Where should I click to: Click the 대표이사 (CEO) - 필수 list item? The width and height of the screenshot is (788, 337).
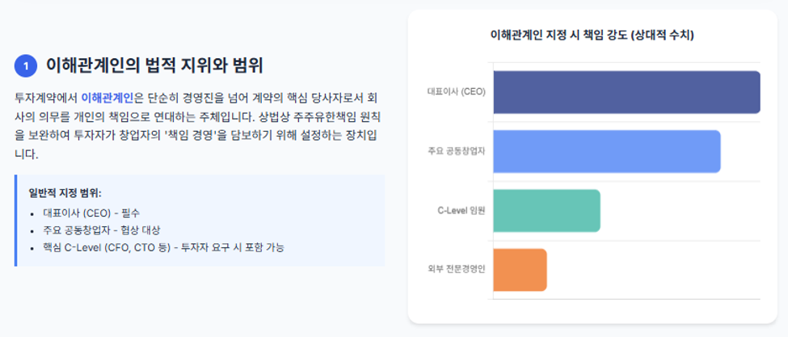[x=91, y=213]
